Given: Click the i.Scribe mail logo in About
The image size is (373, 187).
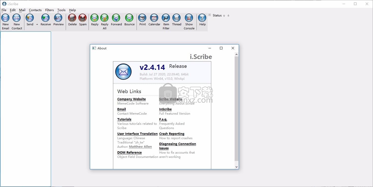Looking at the screenshot, I should (x=123, y=72).
